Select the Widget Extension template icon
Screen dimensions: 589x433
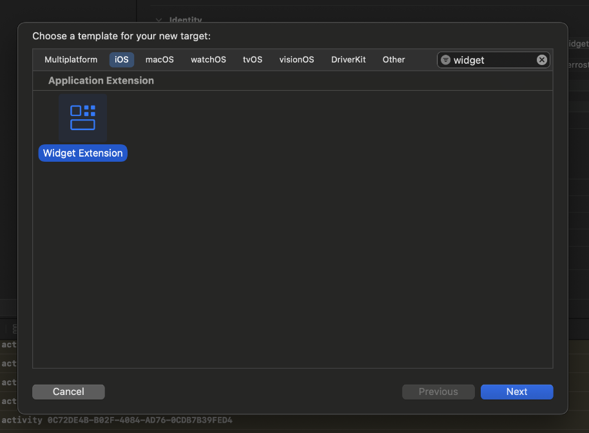[x=82, y=118]
